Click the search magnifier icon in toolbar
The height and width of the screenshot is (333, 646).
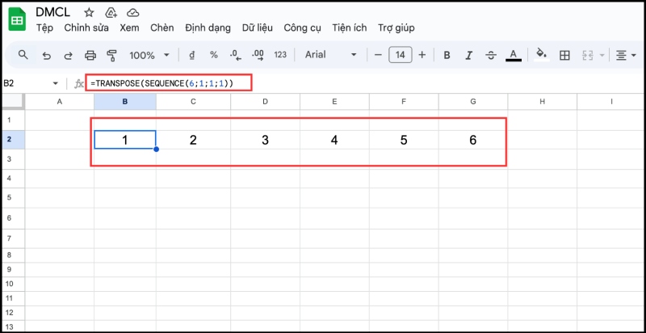point(23,55)
